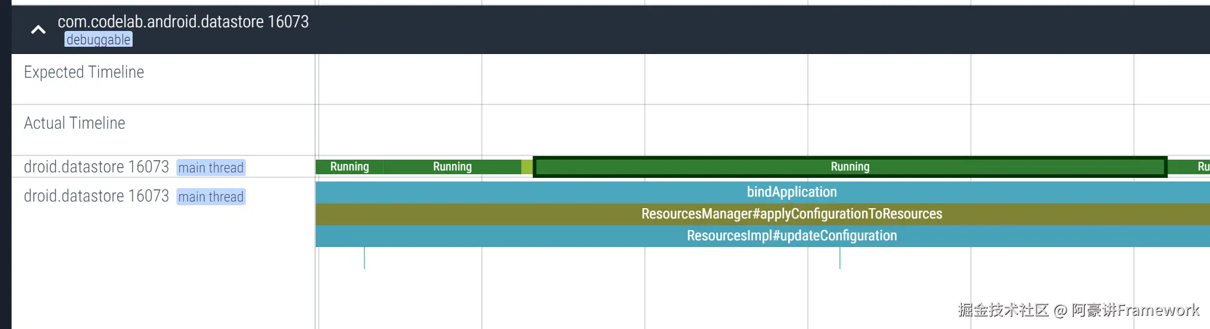Click the left thin teal slice below ResourcesImpl#updateConfiguration
This screenshot has width=1210, height=329.
pos(364,257)
